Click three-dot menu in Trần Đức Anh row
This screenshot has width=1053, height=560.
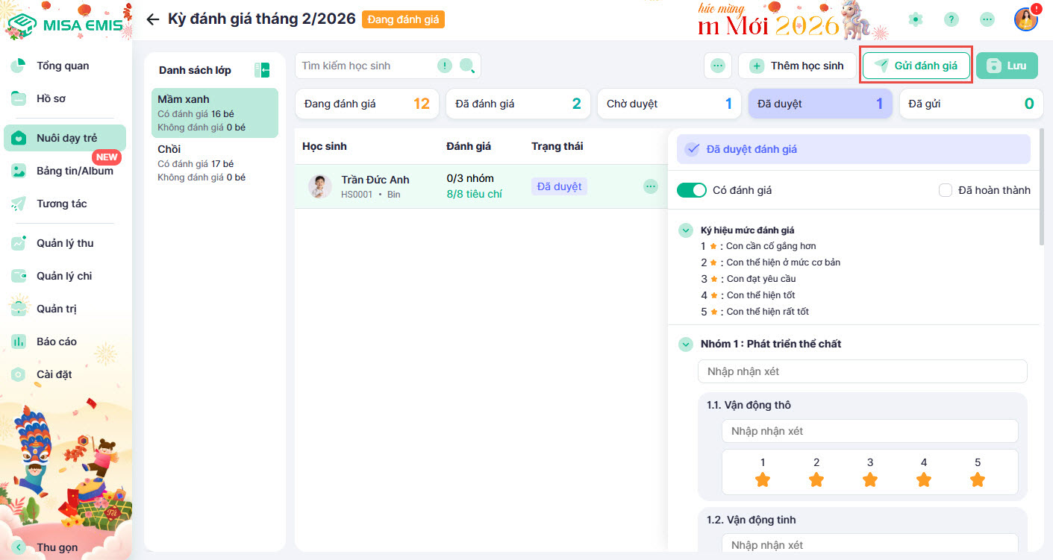[650, 186]
